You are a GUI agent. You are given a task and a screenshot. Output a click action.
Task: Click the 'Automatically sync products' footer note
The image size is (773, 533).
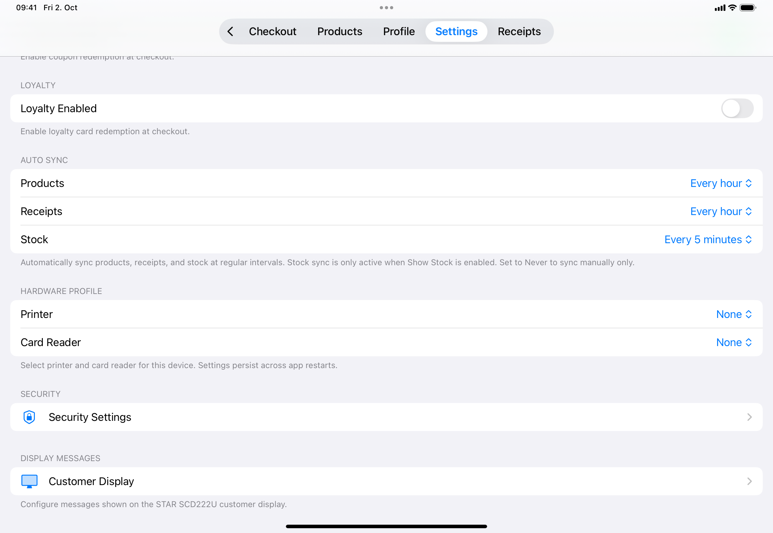327,262
